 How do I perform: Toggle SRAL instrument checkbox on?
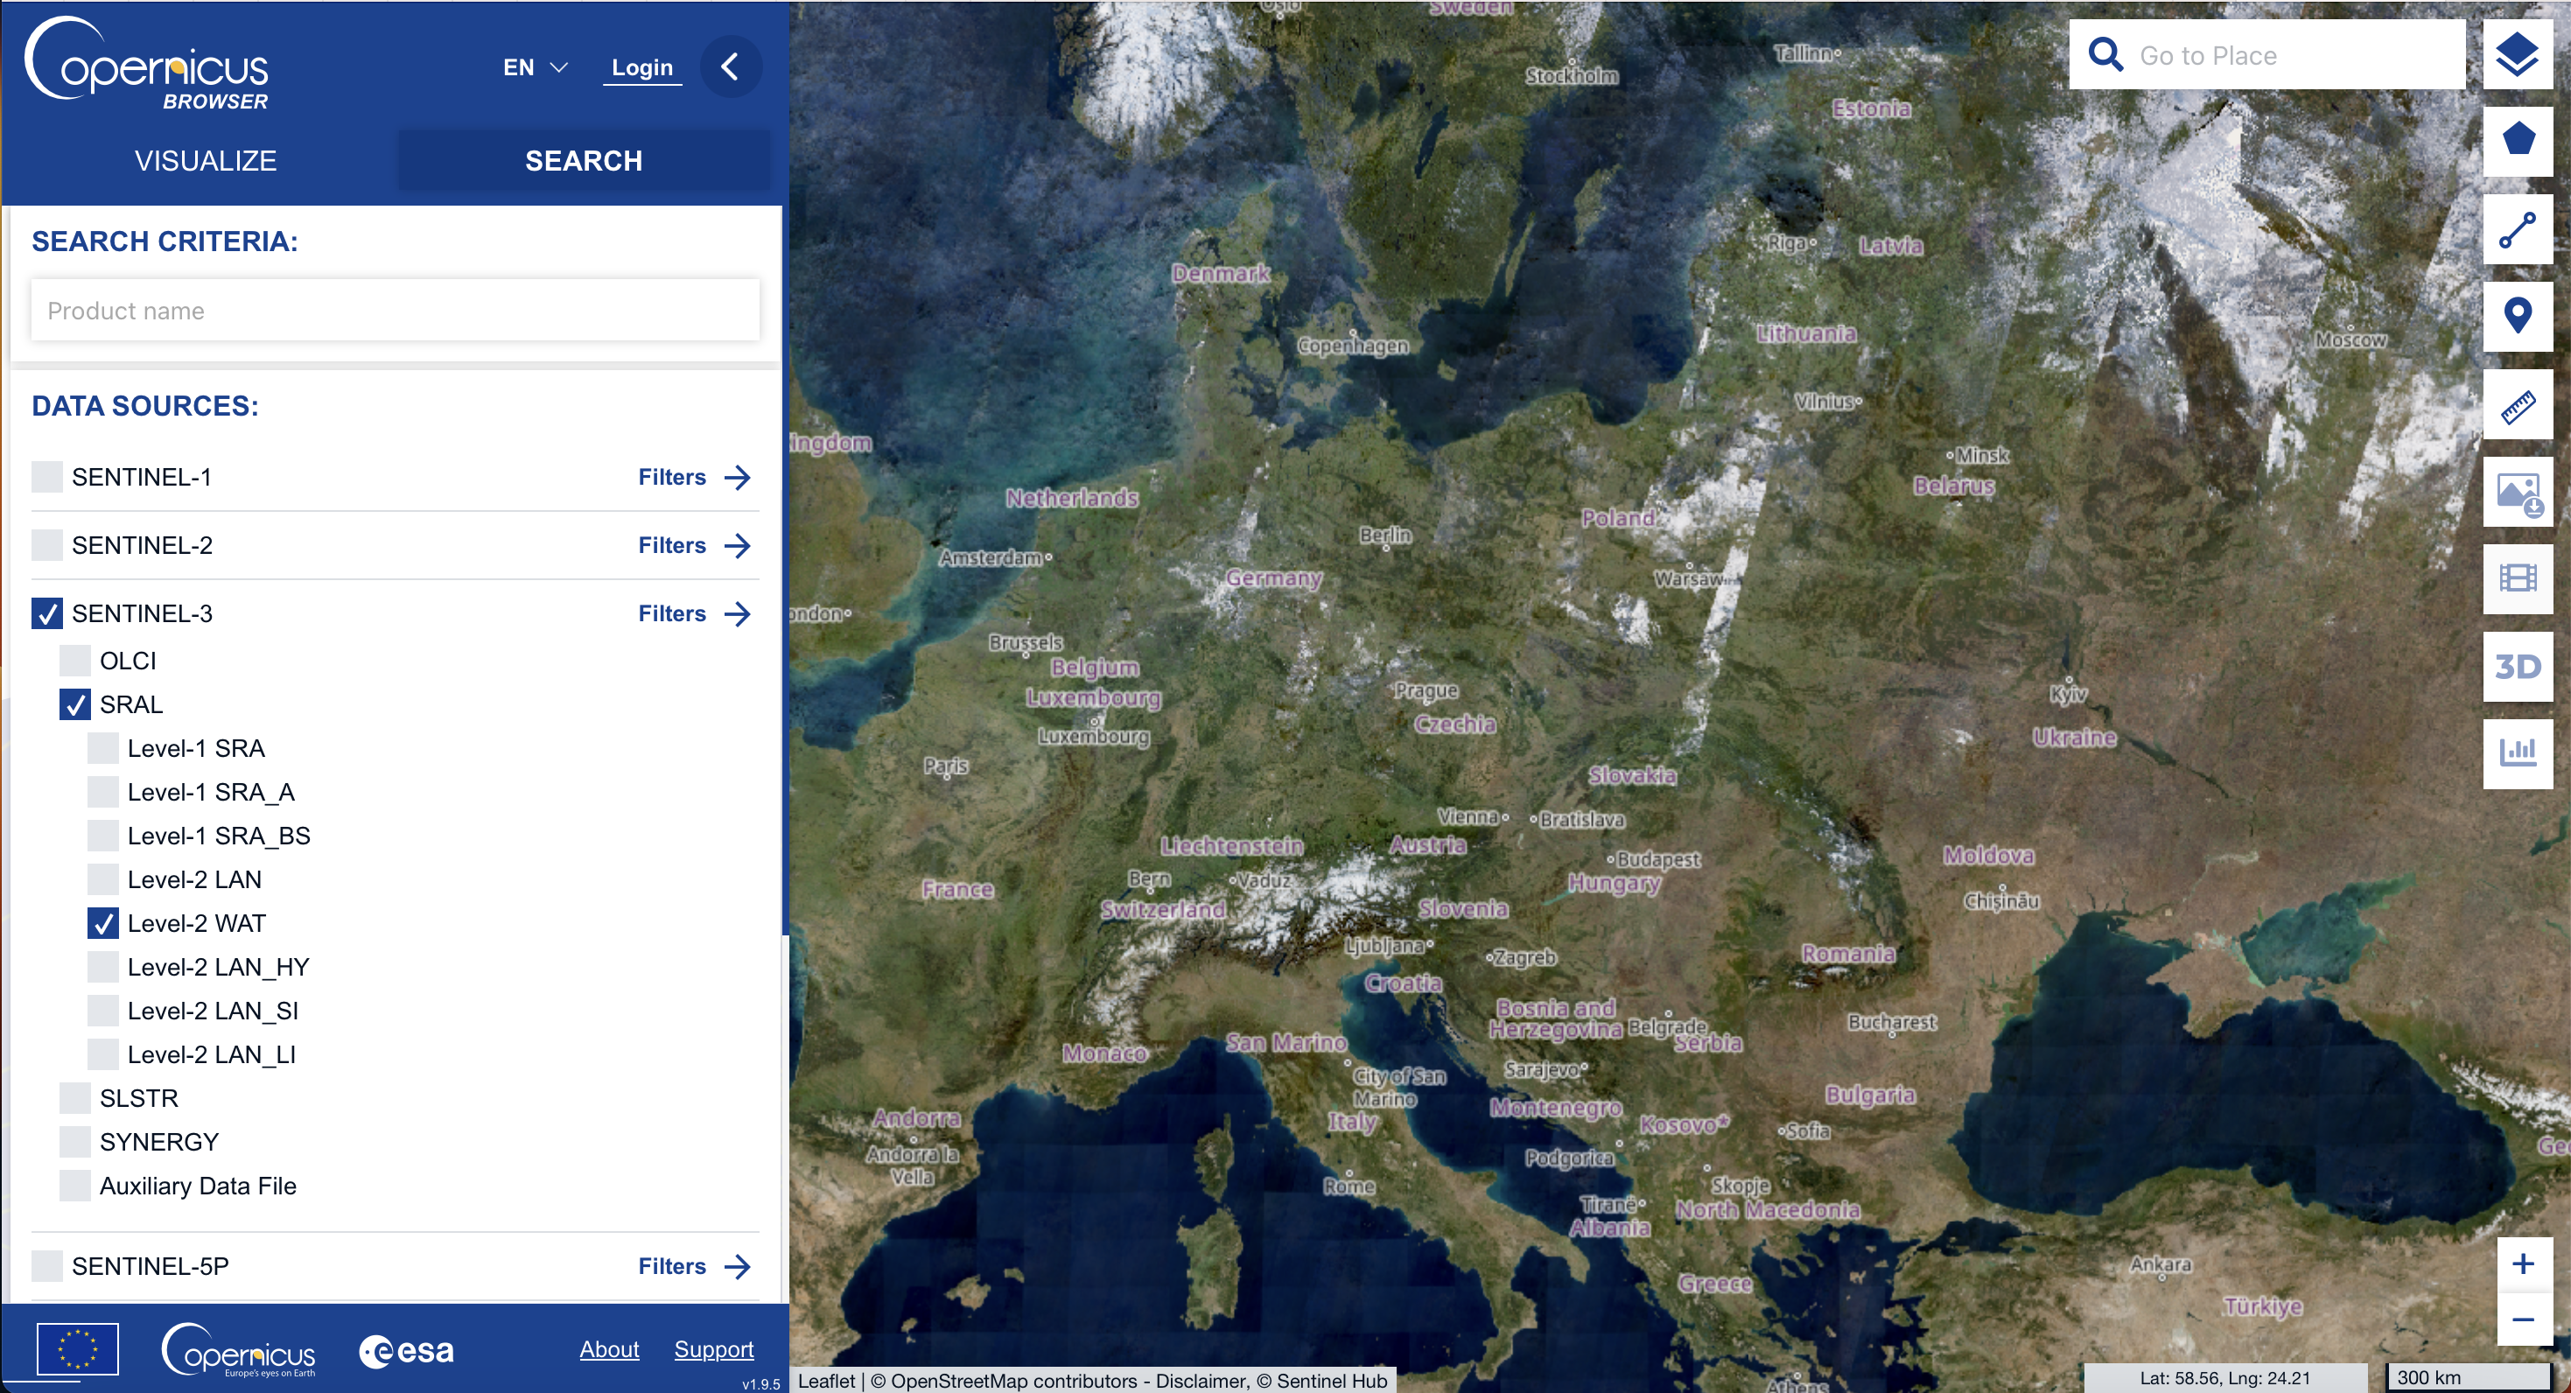75,703
